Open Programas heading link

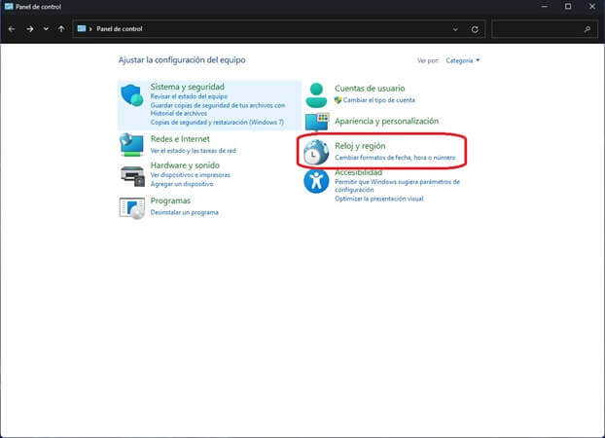(170, 201)
